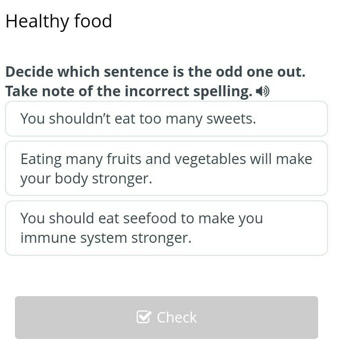Click the "Take note of the incorrect spelling" text
This screenshot has height=342, width=346.
129,92
